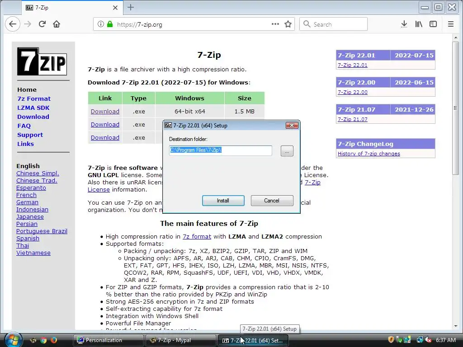Click the system clock 6:37 AM
Image resolution: width=463 pixels, height=347 pixels.
pos(445,340)
